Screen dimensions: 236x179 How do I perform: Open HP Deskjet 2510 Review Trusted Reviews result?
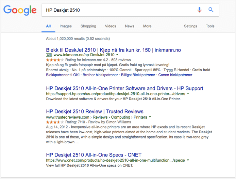click(x=95, y=111)
